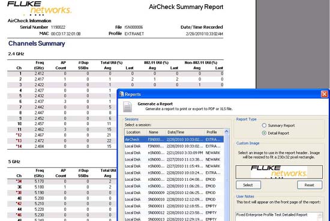Select Local Disk session 2/28/2010 10:10:24 EXTRA

tap(174, 172)
